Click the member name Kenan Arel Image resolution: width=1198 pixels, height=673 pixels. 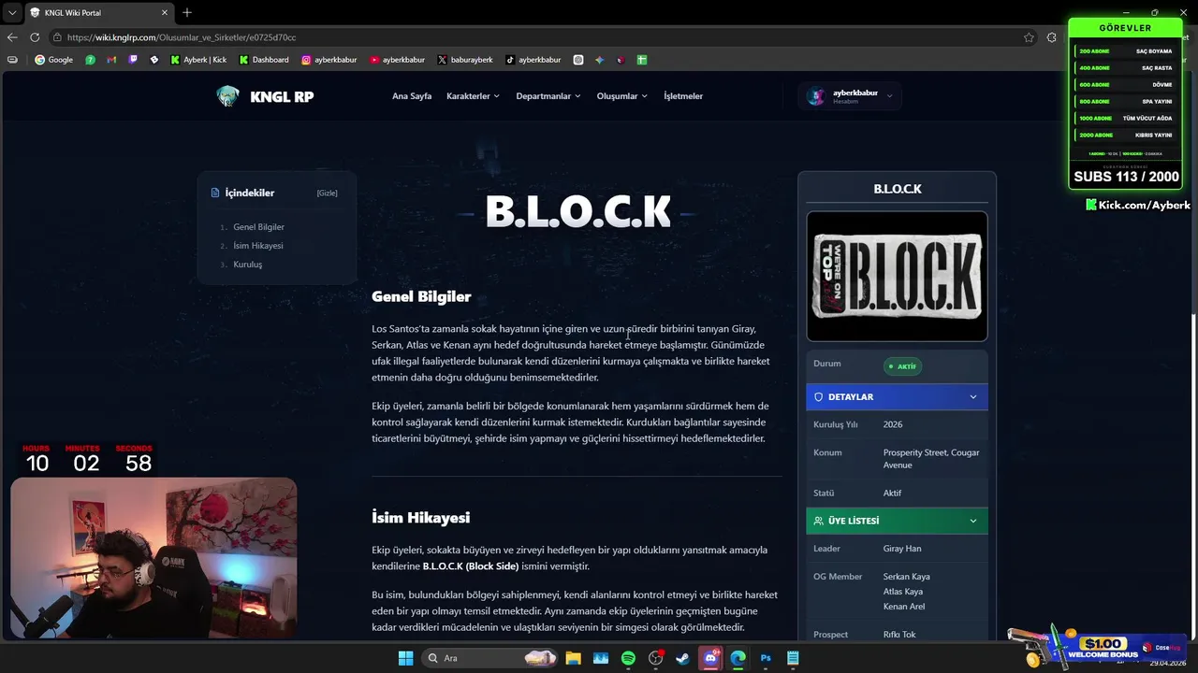(904, 607)
